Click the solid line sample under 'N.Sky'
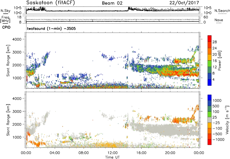The height and width of the screenshot is (159, 230). (x=5, y=13)
